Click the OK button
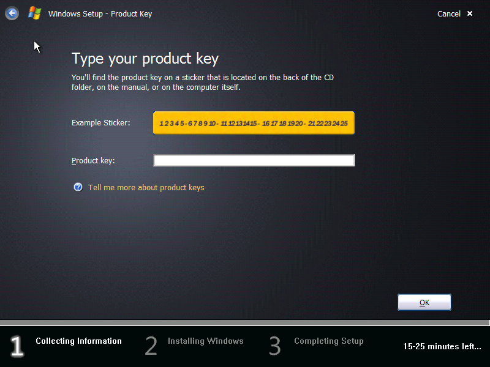This screenshot has width=490, height=367. coord(424,302)
